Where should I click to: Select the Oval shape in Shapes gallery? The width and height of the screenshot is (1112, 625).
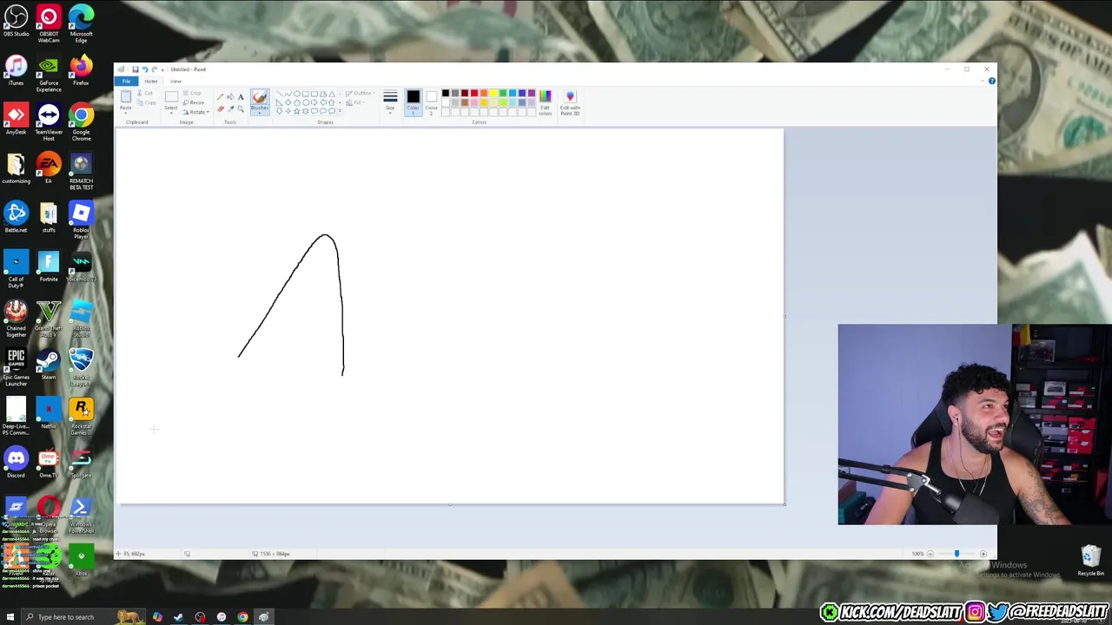(297, 94)
